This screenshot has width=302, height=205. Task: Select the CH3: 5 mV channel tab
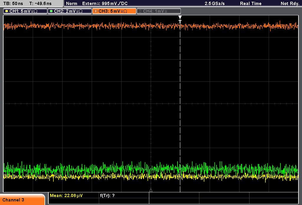114,11
